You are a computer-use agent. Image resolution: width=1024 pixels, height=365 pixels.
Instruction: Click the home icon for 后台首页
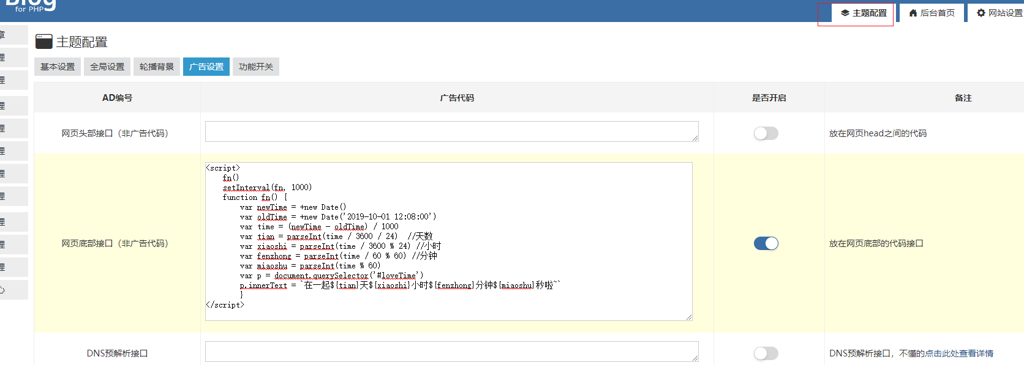[x=913, y=13]
